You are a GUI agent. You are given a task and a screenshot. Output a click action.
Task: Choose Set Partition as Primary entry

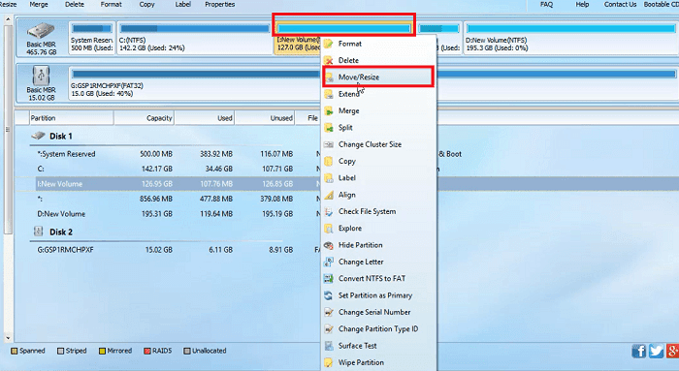375,295
